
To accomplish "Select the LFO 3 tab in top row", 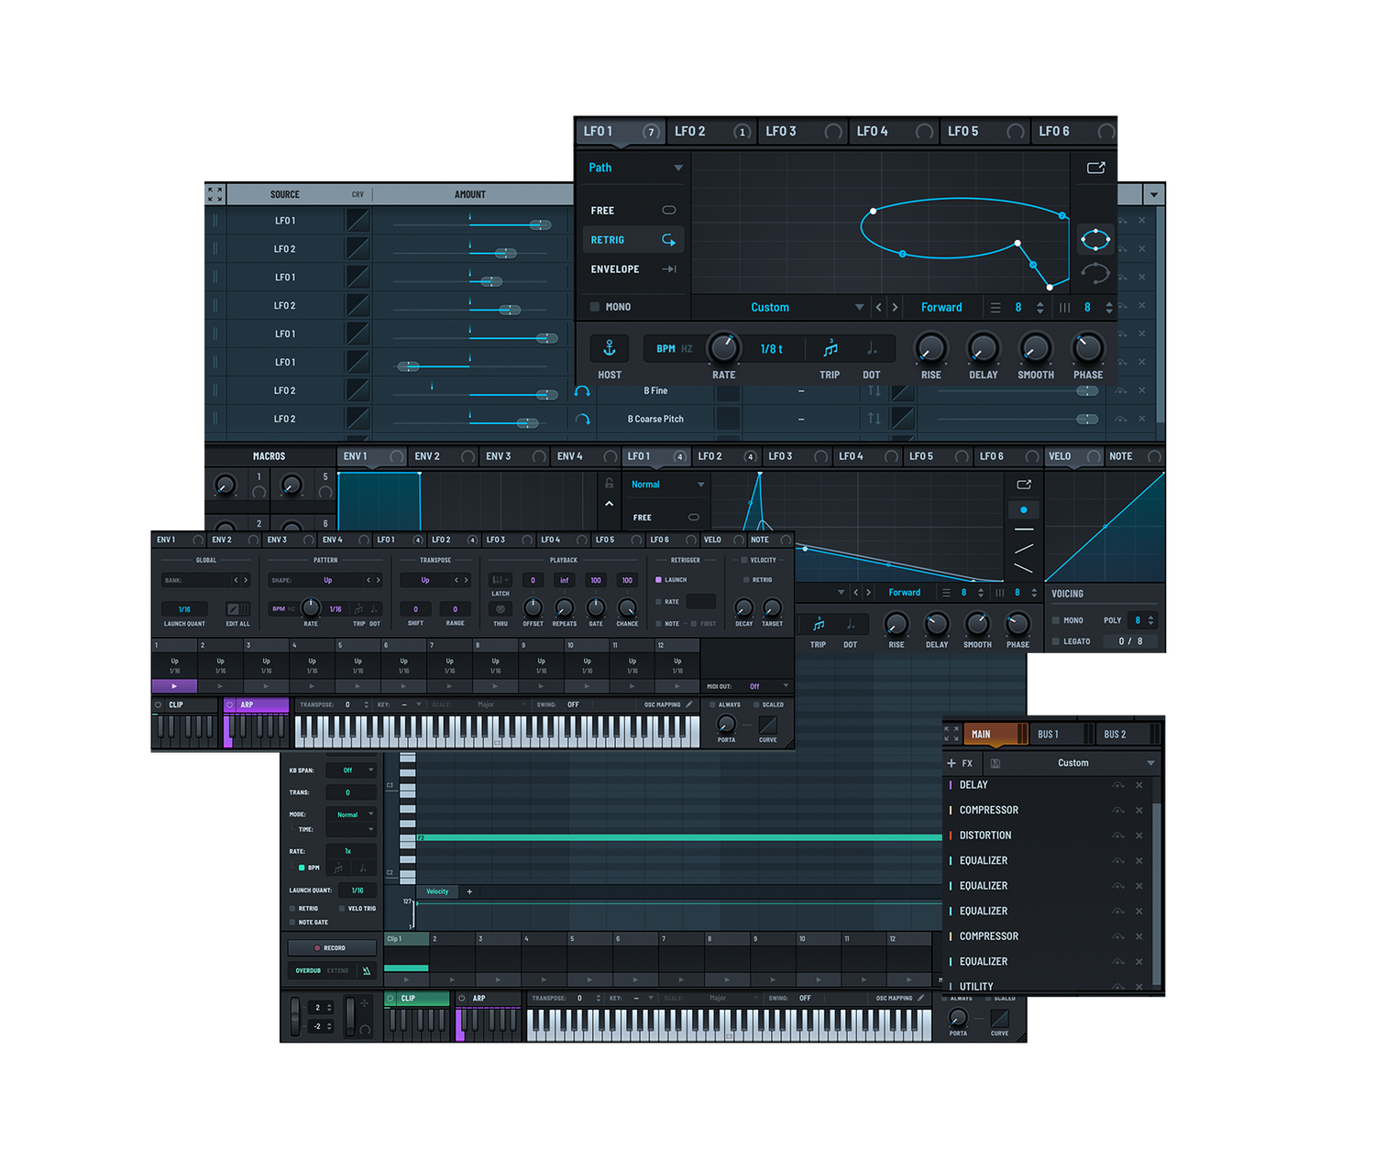I will tap(782, 131).
